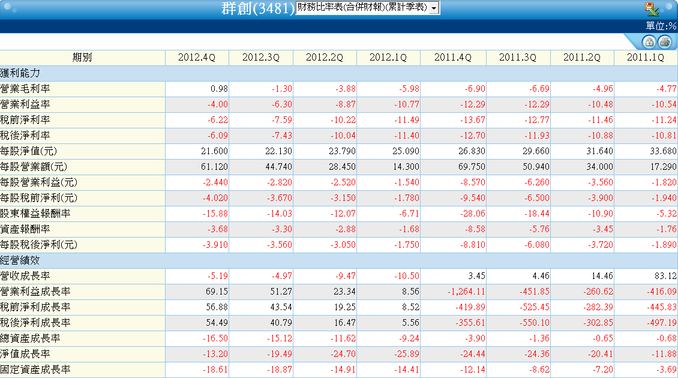Screen dimensions: 678x378
Task: Click the 2011.1Q column header
Action: pyautogui.click(x=645, y=58)
